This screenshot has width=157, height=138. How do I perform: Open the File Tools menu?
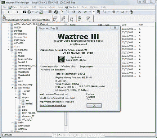click(x=72, y=8)
